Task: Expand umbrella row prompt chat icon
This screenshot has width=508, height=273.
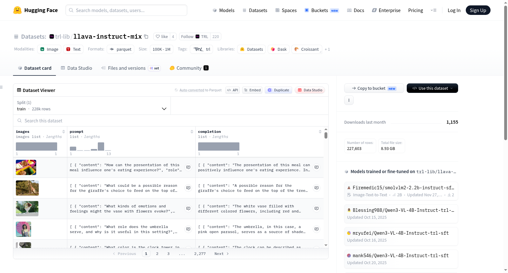Action: coord(188,229)
